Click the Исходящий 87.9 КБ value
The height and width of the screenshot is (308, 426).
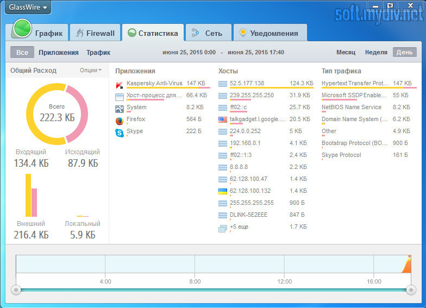(x=83, y=163)
